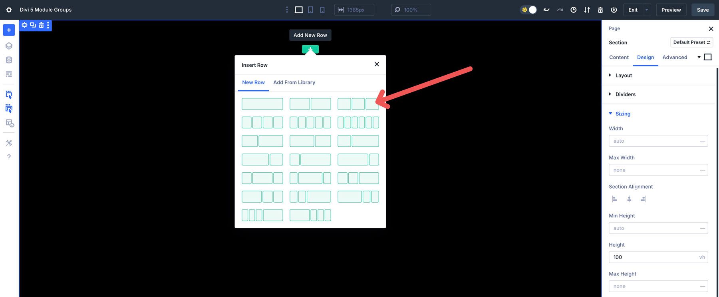This screenshot has height=297, width=719.
Task: Save the page with Save button
Action: tap(703, 10)
